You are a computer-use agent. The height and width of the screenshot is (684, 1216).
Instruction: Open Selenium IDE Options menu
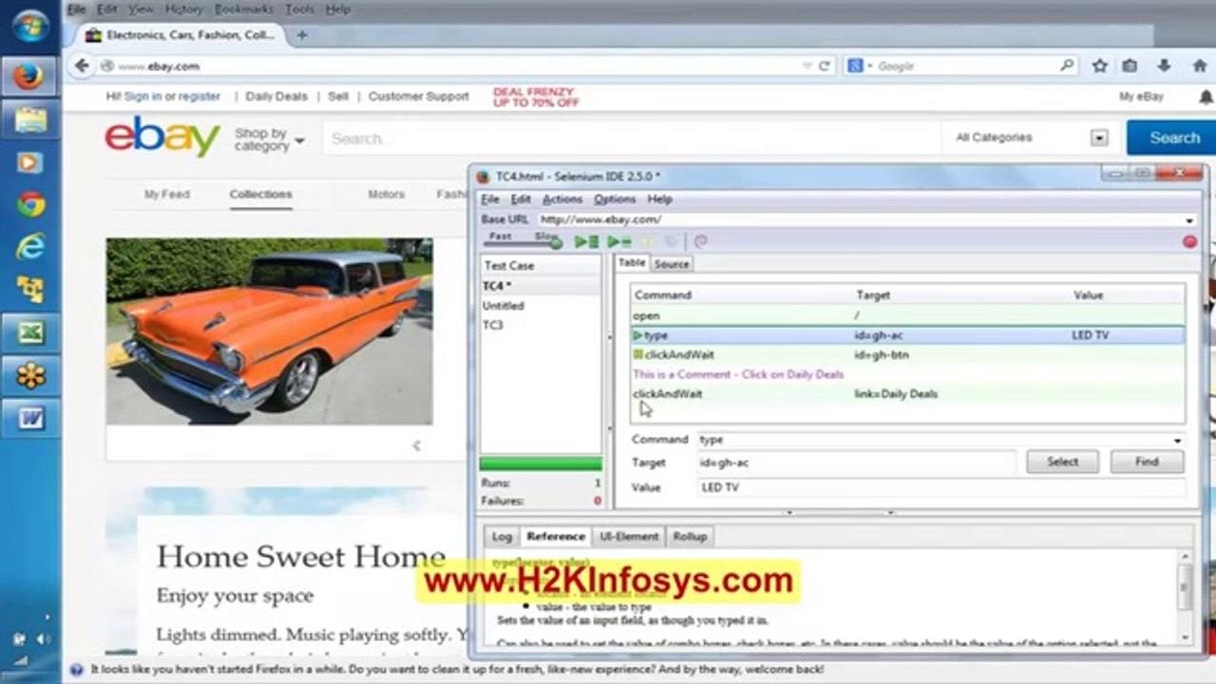click(615, 199)
